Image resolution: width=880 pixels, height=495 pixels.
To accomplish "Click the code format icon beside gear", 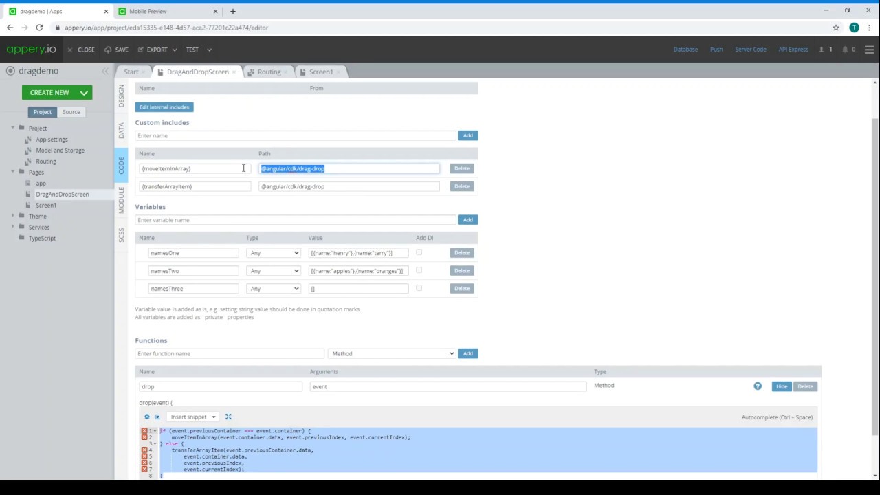I will pyautogui.click(x=157, y=417).
